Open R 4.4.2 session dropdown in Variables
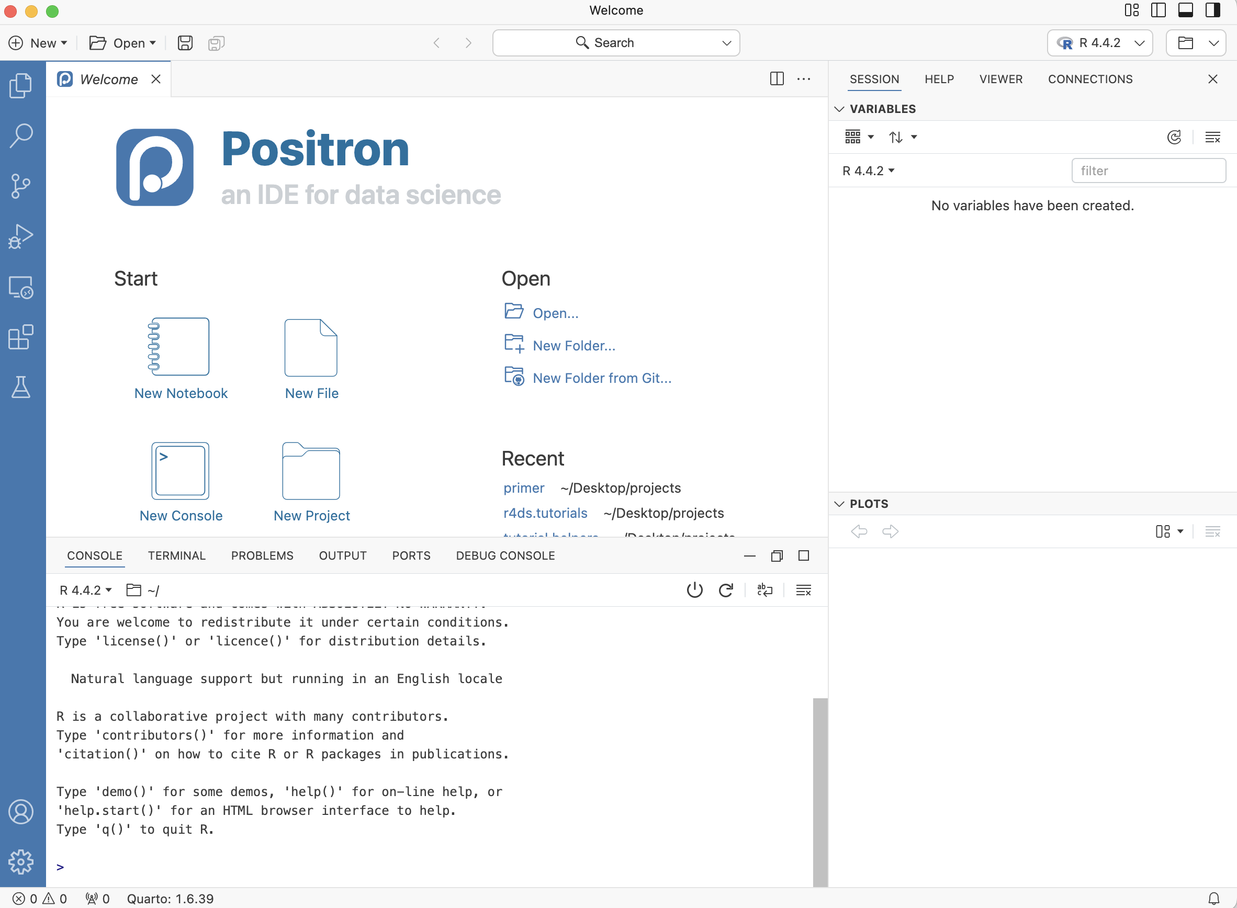 (869, 171)
